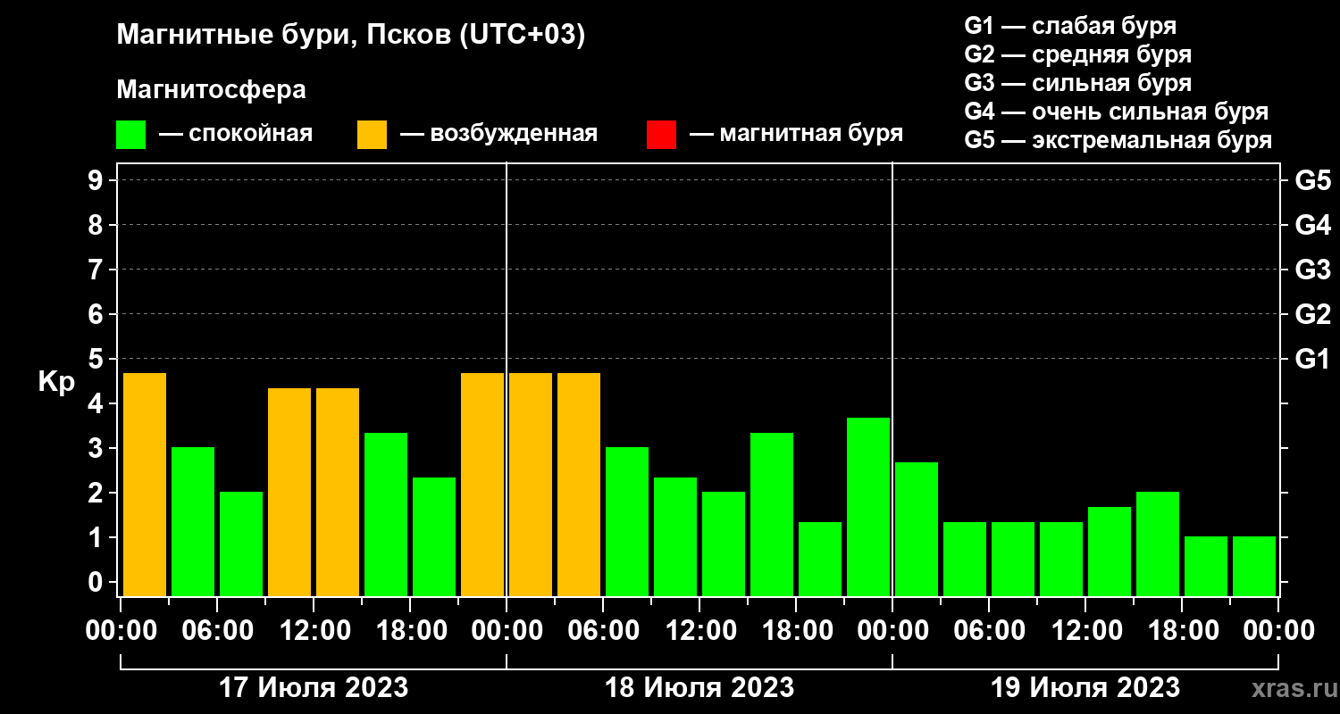Click the '18 Июля 2023' date label
Screen dimensions: 1340x714
coord(699,688)
